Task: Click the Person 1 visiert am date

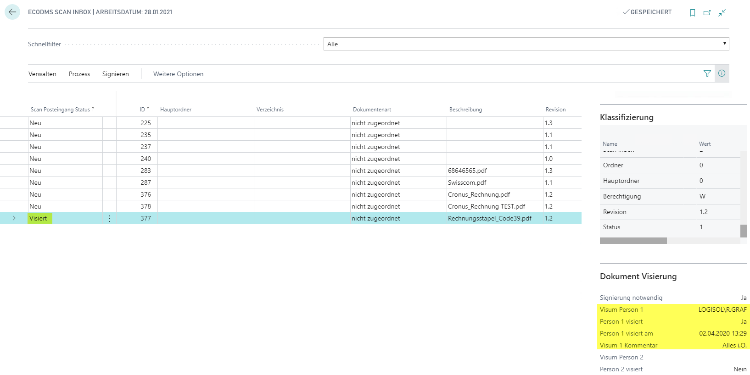Action: pos(723,333)
